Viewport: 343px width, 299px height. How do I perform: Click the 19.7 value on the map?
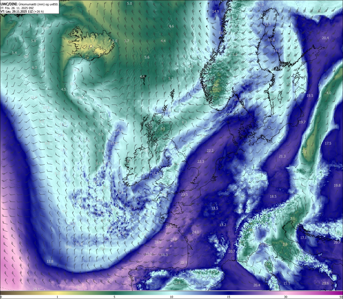pyautogui.click(x=302, y=122)
